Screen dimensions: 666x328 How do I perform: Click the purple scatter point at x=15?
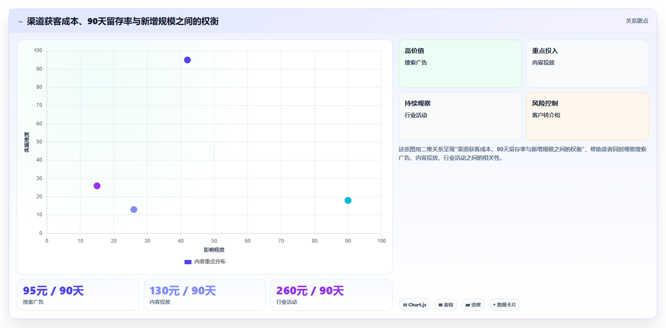(x=97, y=186)
